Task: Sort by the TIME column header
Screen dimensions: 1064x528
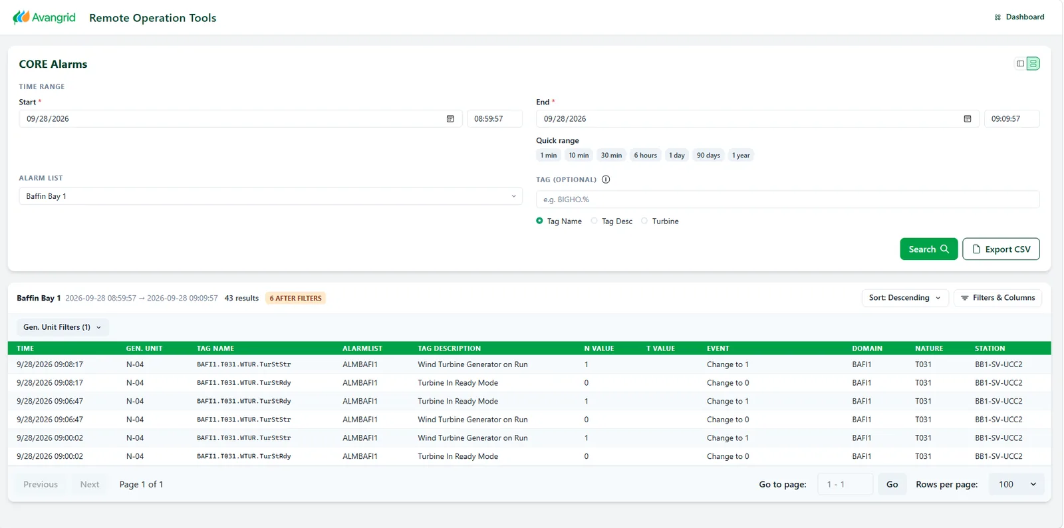Action: (x=25, y=348)
